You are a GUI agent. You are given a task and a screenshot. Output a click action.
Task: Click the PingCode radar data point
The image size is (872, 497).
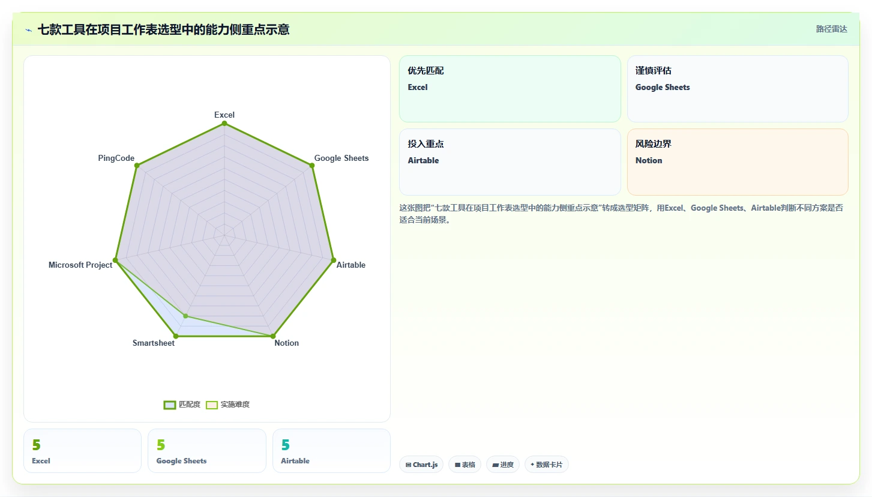click(x=137, y=166)
